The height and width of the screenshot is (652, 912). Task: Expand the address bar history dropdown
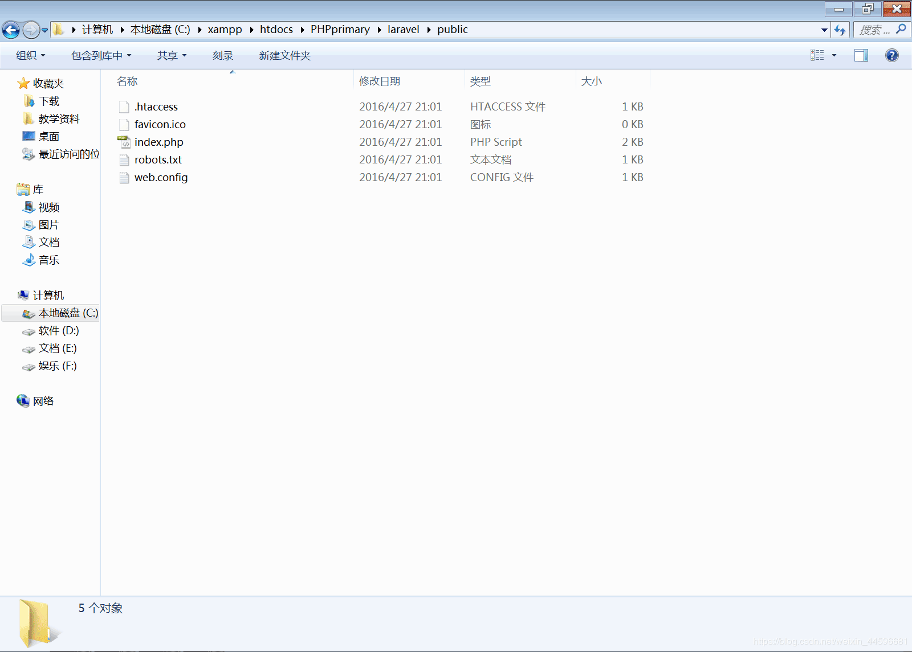pos(824,30)
